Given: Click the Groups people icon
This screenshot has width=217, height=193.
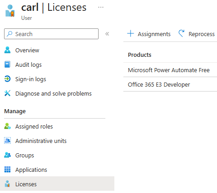Looking at the screenshot, I should click(x=7, y=155).
